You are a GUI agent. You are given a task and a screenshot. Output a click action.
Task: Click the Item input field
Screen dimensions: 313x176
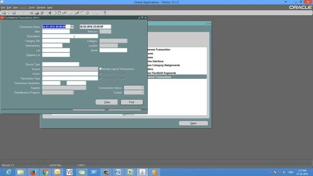56,31
